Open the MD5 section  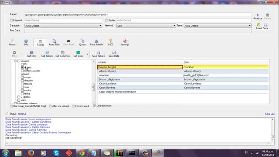111,43
